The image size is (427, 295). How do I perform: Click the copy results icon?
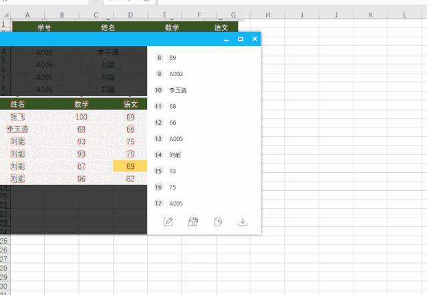click(x=218, y=222)
